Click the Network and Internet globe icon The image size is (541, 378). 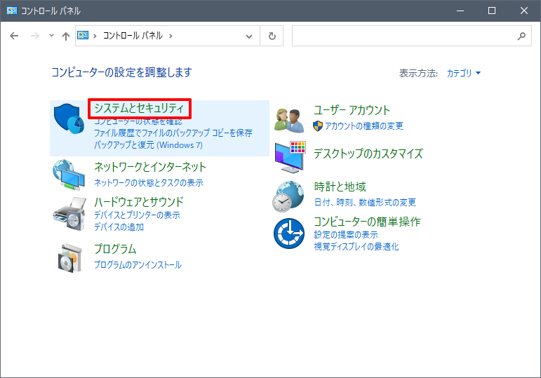(x=69, y=175)
